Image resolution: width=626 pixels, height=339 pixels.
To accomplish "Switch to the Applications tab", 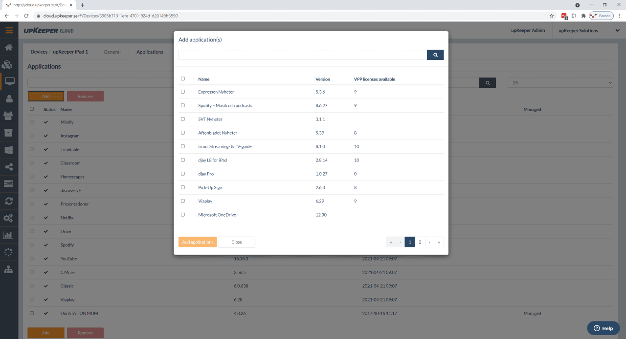I will (x=150, y=52).
